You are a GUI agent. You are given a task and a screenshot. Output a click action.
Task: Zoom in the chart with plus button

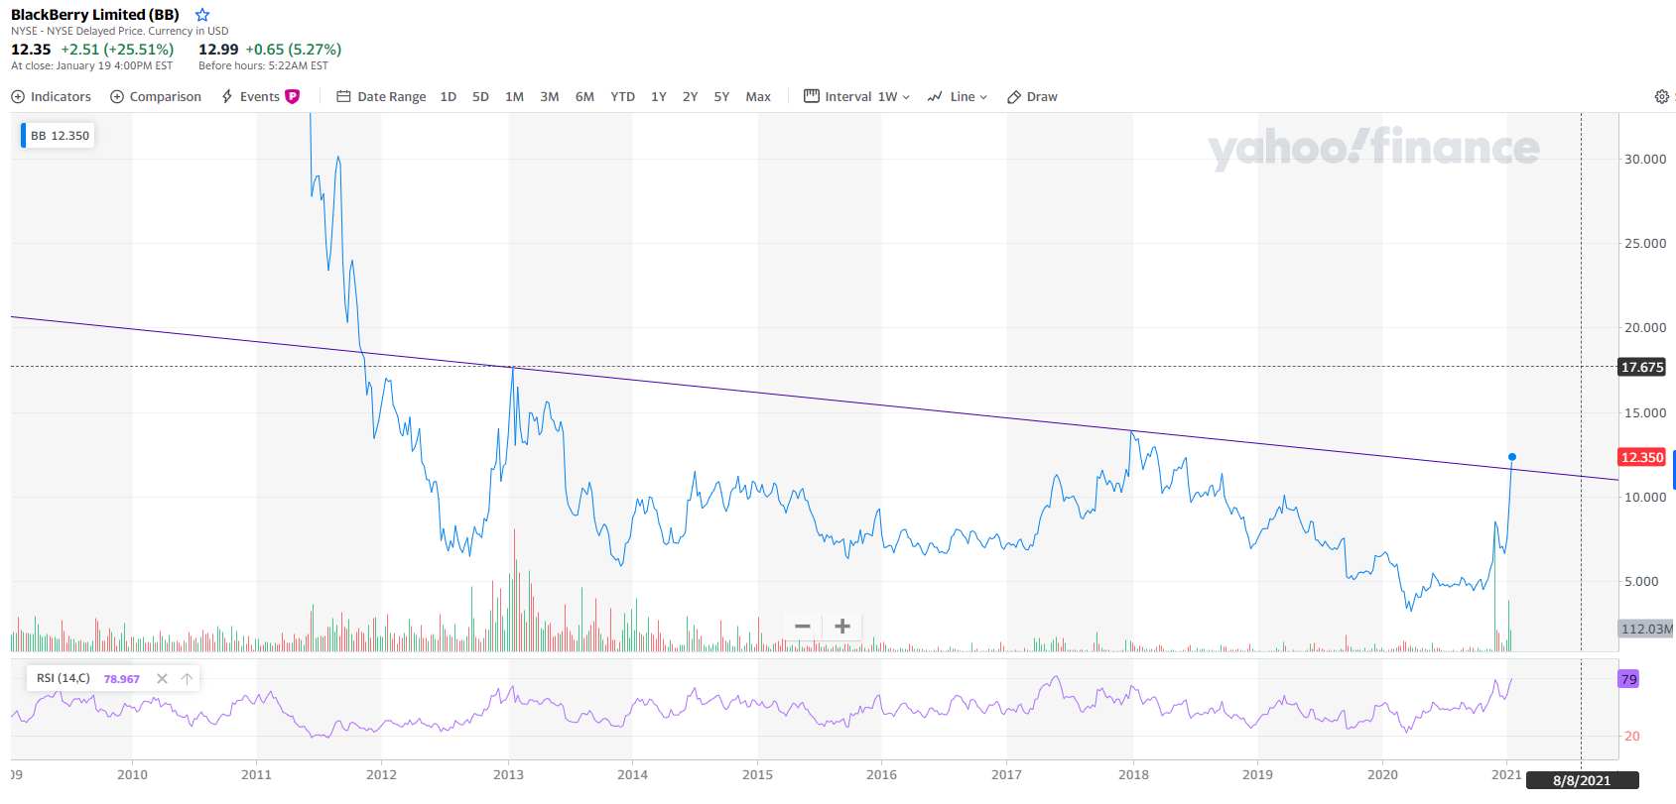[842, 627]
